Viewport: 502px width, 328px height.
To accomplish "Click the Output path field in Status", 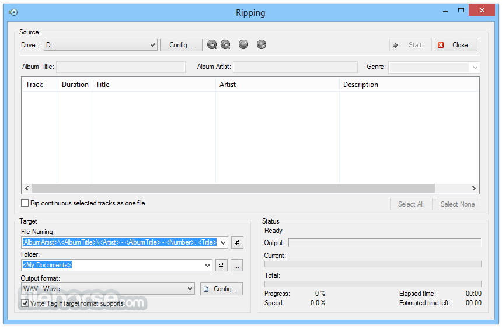I will 385,243.
